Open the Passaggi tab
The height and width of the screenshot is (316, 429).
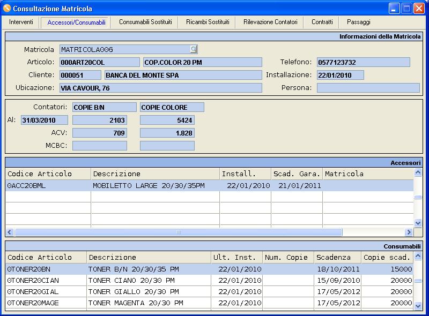[x=358, y=22]
